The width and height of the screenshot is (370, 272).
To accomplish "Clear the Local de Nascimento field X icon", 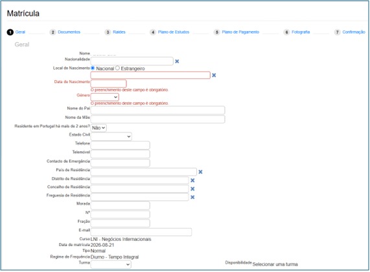I will point(214,76).
